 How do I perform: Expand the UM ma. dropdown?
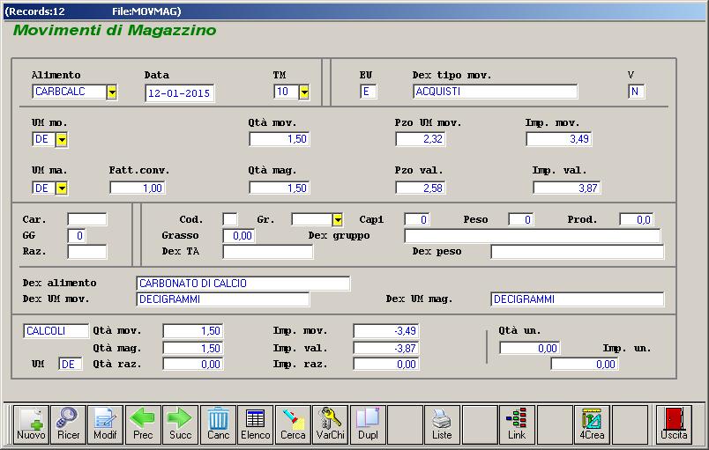62,188
